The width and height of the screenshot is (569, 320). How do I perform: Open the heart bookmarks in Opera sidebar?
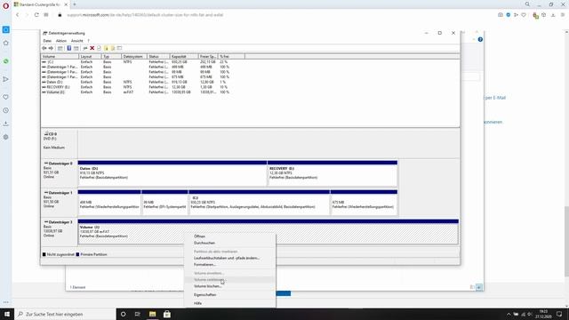(6, 97)
